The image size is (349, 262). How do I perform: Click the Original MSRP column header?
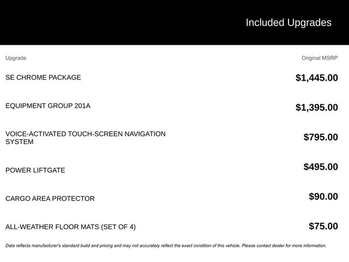(320, 58)
